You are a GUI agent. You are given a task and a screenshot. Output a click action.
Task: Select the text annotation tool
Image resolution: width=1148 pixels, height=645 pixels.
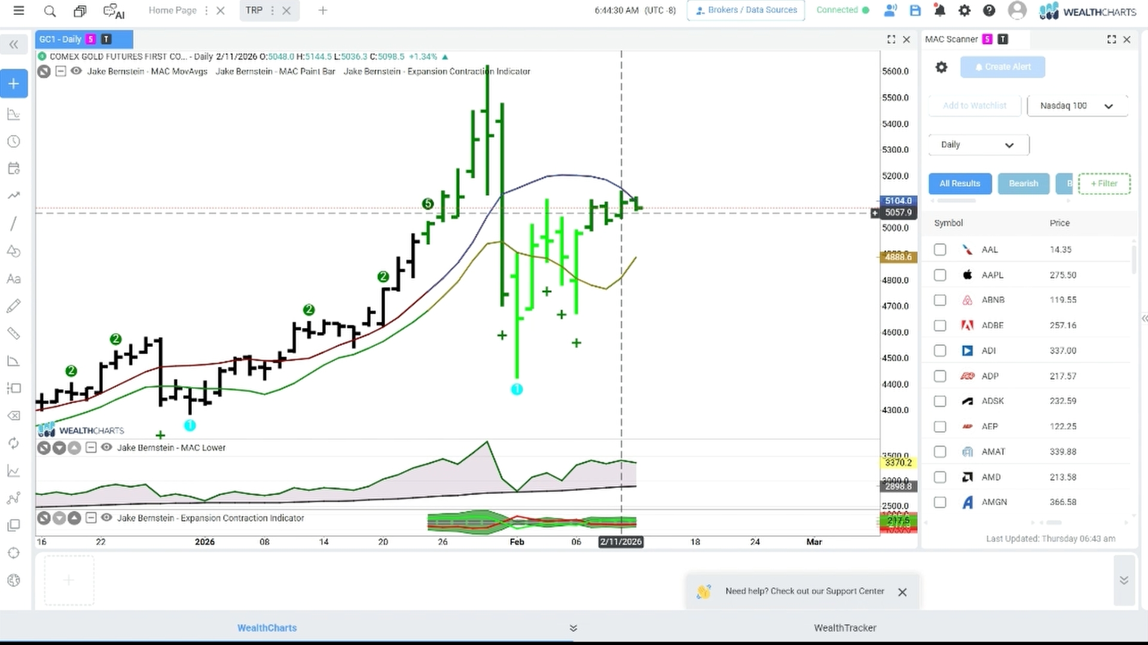pos(13,278)
